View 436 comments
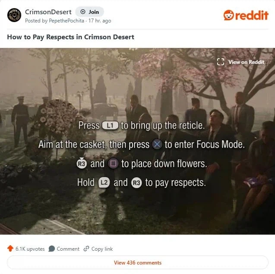 tap(138, 263)
